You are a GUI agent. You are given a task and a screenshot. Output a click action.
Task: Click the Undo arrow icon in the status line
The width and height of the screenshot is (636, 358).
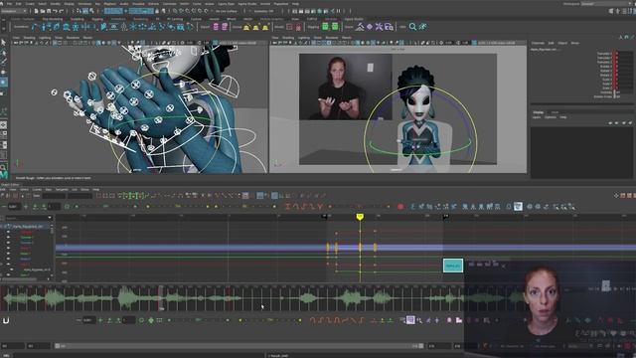click(55, 11)
